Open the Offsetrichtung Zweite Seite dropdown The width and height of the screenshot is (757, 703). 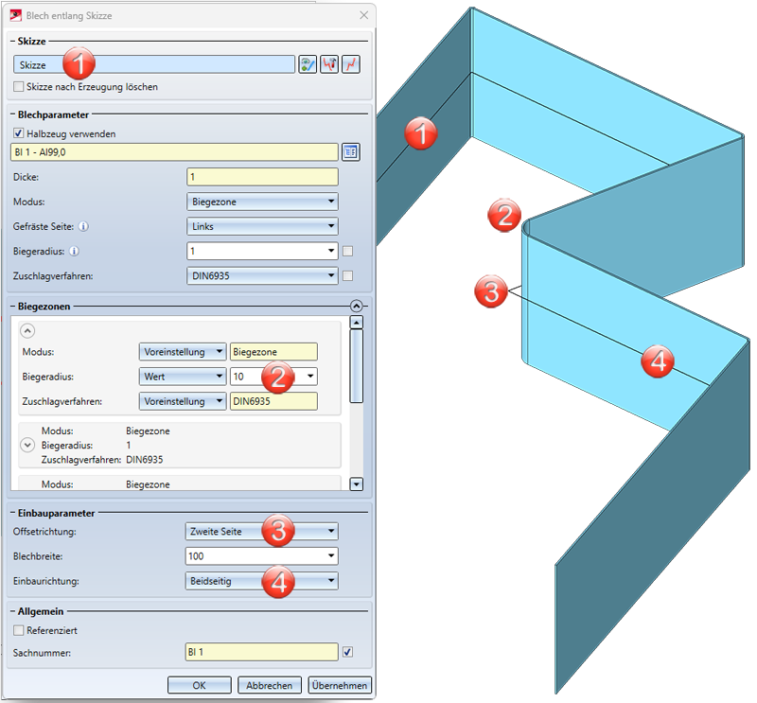click(x=262, y=532)
